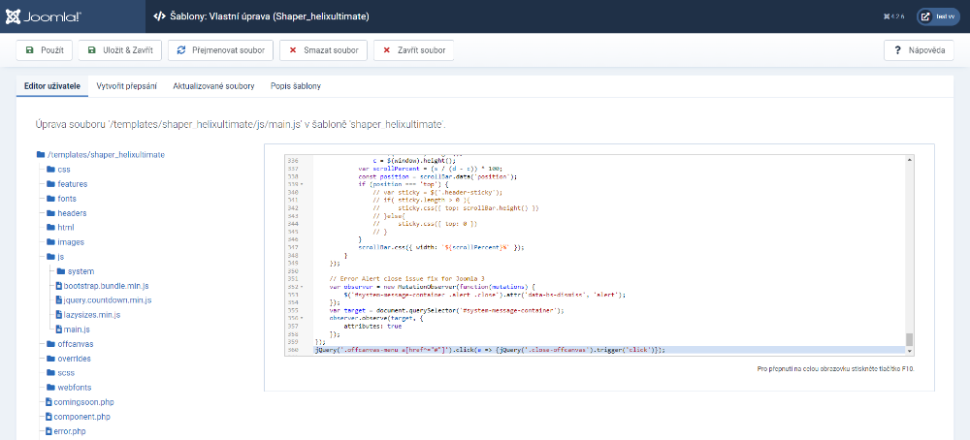
Task: Open site preview link in header
Action: 936,16
